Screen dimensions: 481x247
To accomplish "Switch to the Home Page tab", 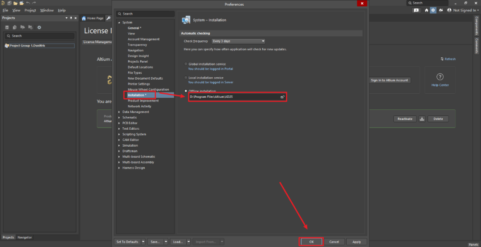I will coord(93,18).
